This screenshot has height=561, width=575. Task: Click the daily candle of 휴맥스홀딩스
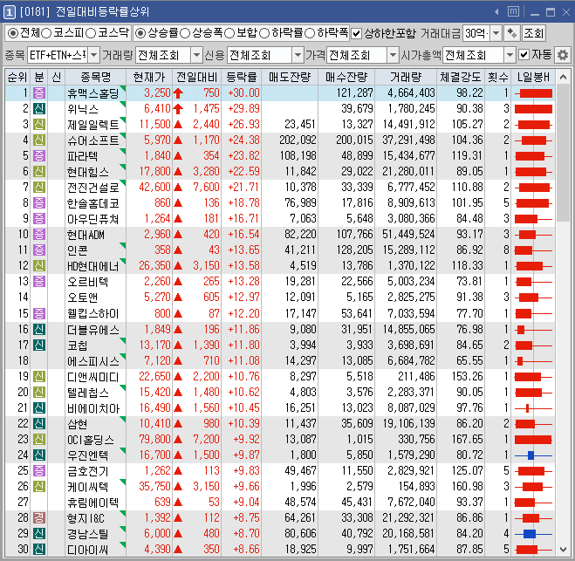[x=533, y=93]
